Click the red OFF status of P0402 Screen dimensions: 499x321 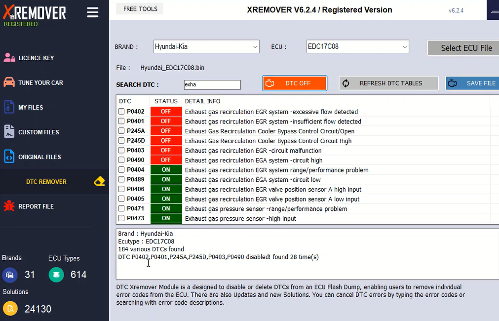[x=166, y=112]
